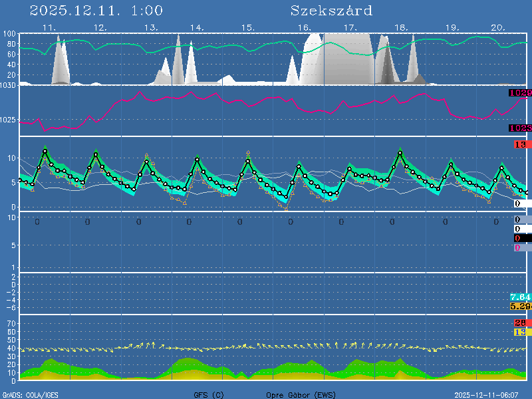Click the orange 5.28 value label
532x399 pixels.
520,307
